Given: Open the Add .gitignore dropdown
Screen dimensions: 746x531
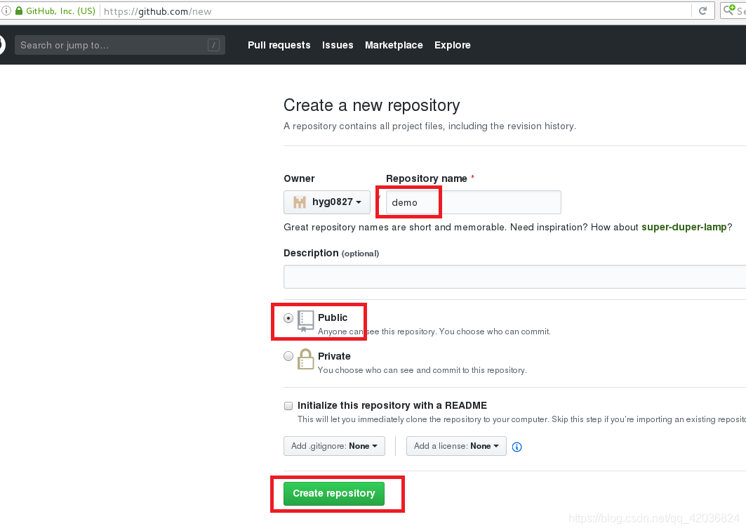Looking at the screenshot, I should click(x=334, y=446).
